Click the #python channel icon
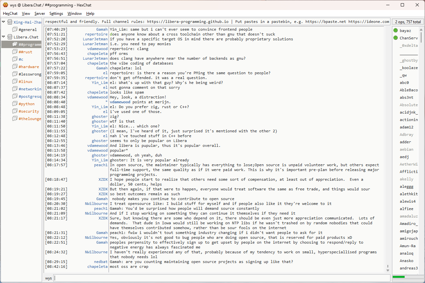The image size is (425, 283). click(15, 104)
